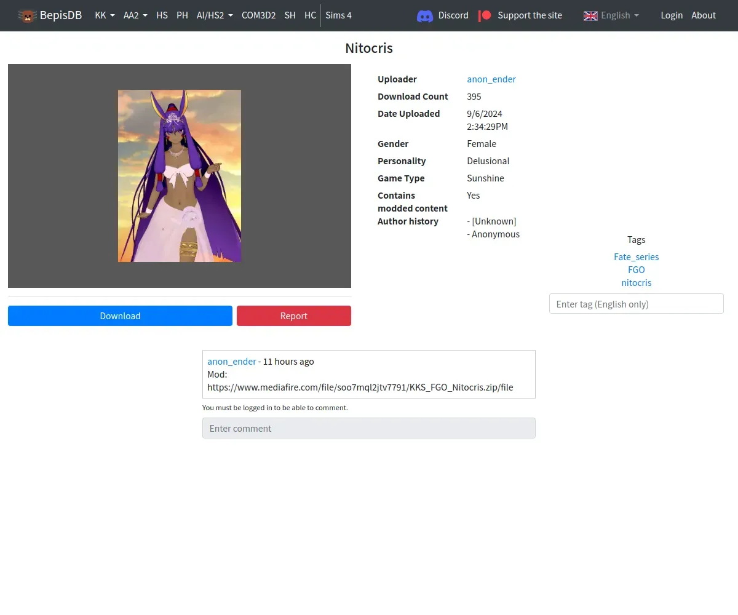
Task: Open the Fate_series tag
Action: coord(637,257)
